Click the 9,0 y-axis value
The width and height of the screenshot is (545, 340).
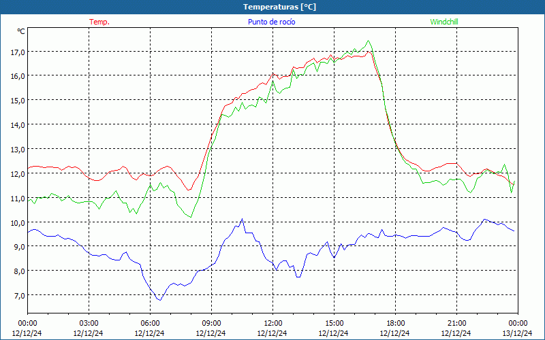(19, 247)
